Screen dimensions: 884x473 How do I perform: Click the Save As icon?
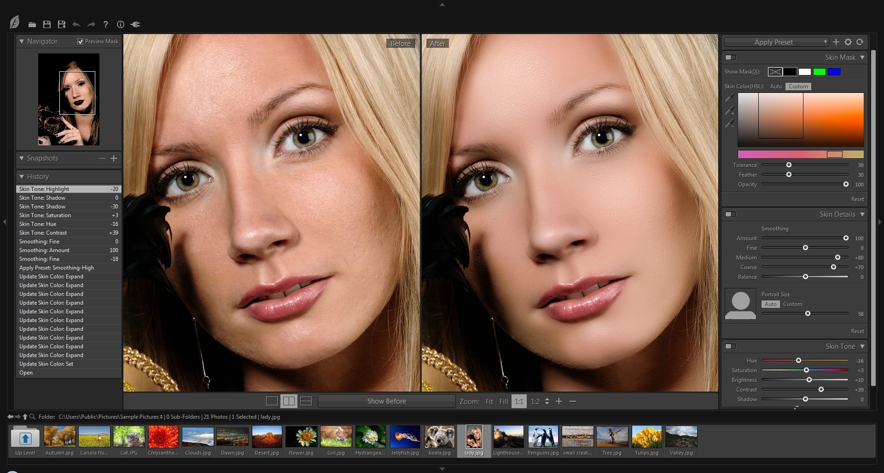[x=61, y=24]
